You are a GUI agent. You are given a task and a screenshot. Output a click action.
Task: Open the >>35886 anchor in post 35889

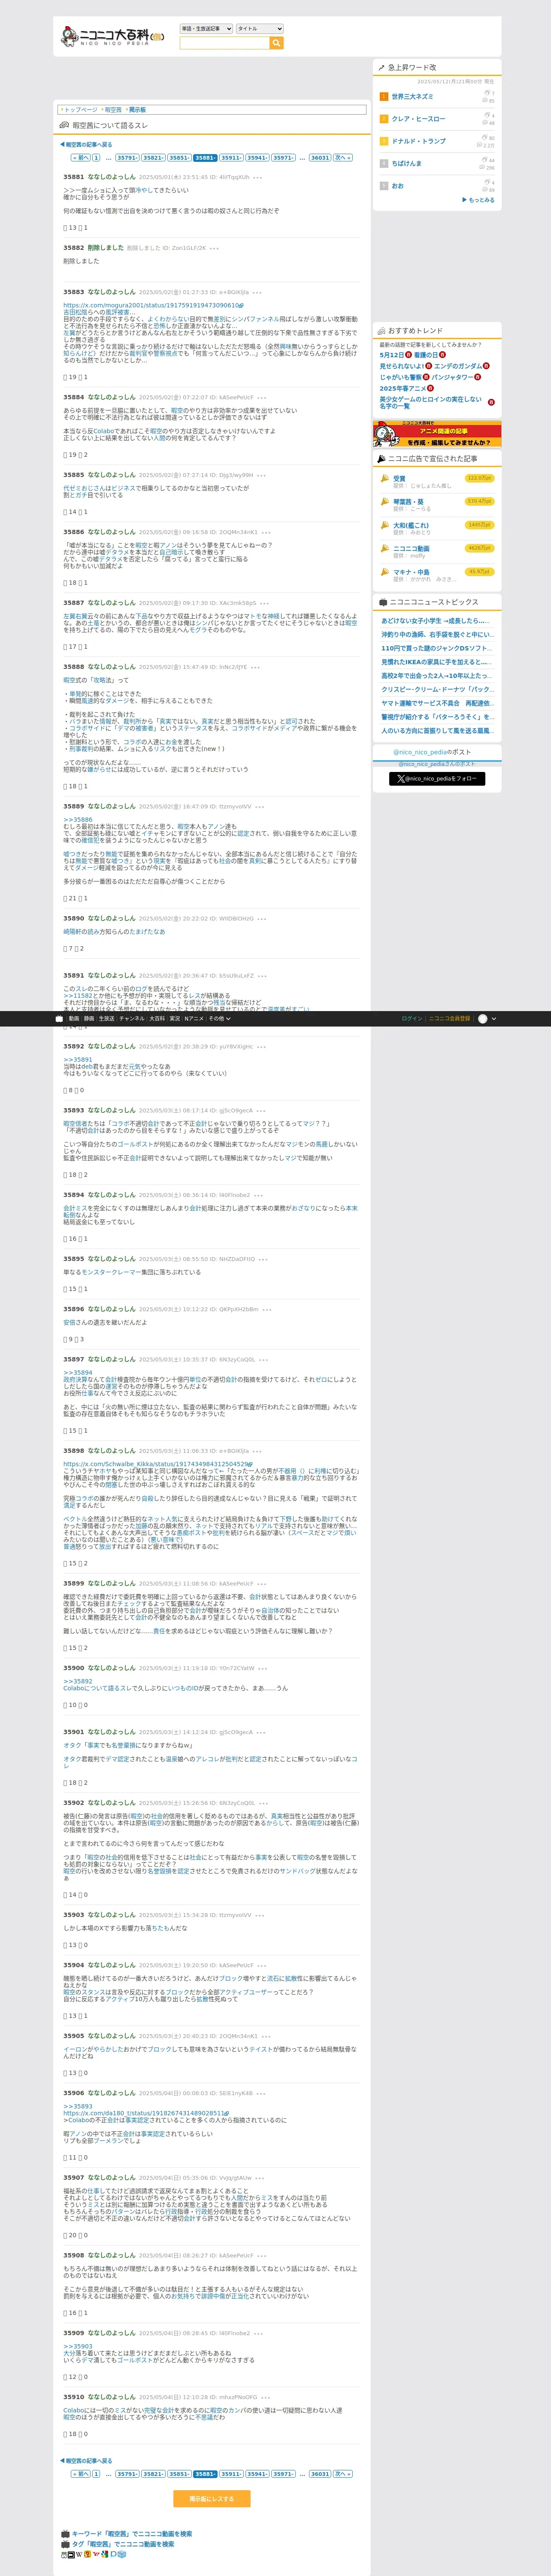78,820
